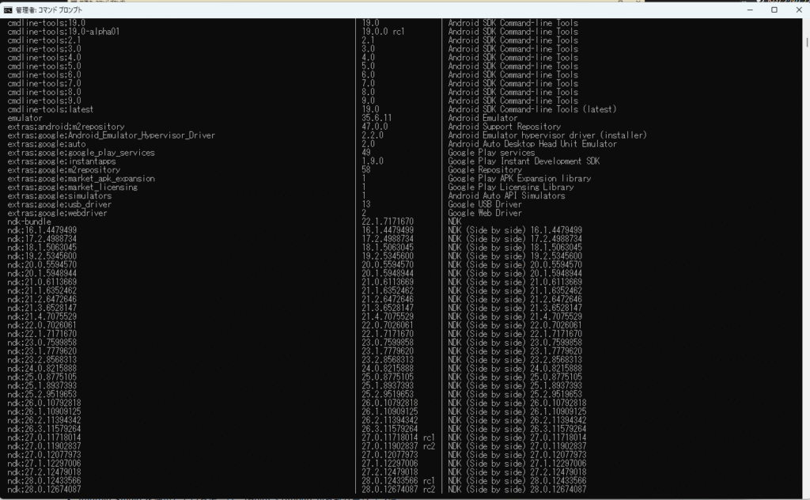
Task: Click package path 'ndk;27.2.12479018'
Action: (x=44, y=472)
